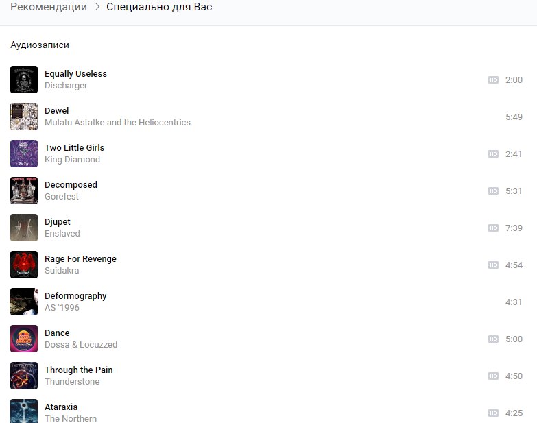The width and height of the screenshot is (537, 423).
Task: Open artist page for King Diamond
Action: (72, 160)
